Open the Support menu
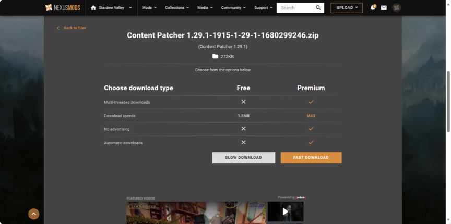This screenshot has height=224, width=451. 263,8
